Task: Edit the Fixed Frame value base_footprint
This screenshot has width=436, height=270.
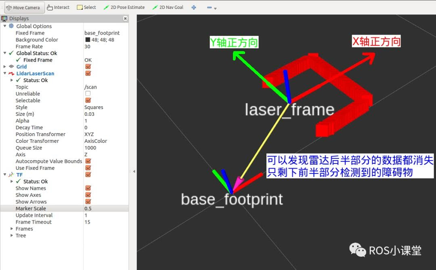Action: (102, 33)
